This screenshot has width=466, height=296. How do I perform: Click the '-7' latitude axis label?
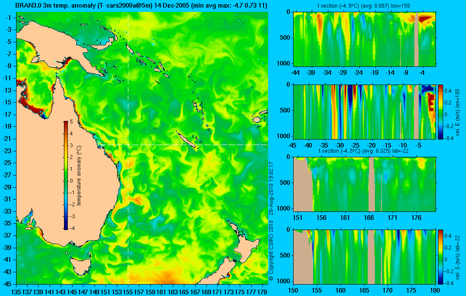point(10,54)
